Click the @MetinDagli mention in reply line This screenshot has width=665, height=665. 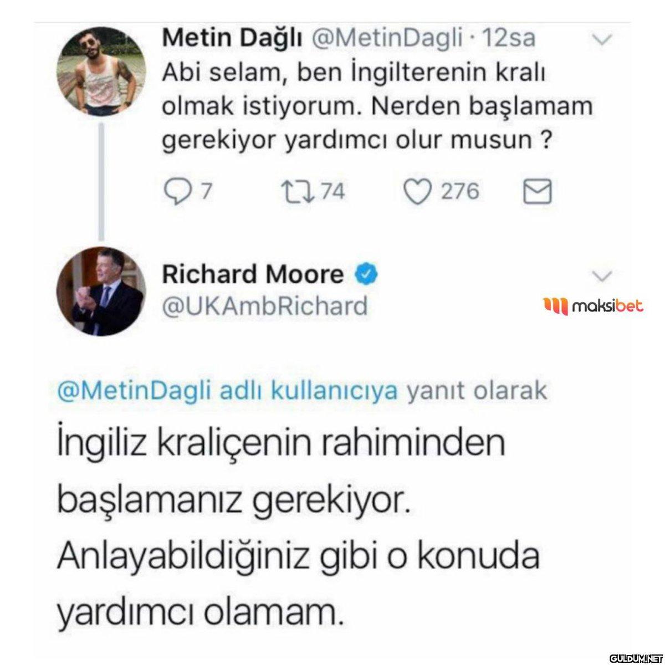[x=136, y=391]
